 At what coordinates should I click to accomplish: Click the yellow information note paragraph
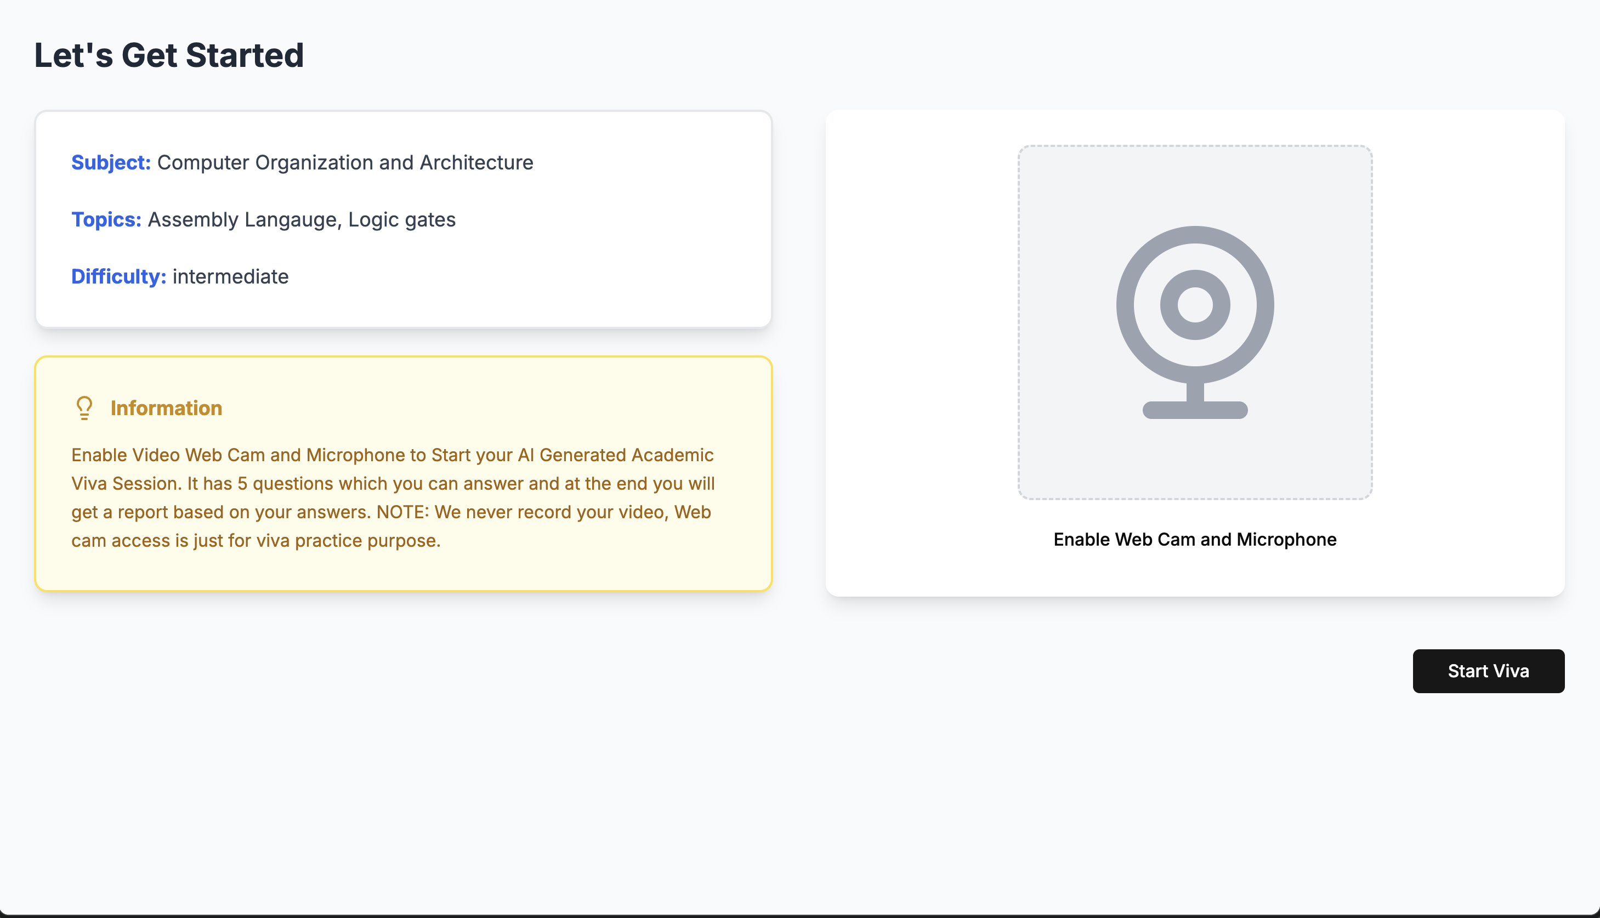[391, 484]
